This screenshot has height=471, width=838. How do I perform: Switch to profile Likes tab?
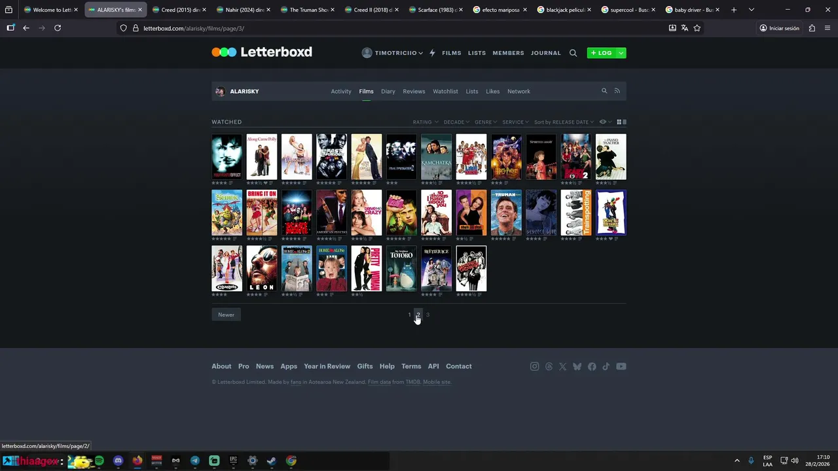pyautogui.click(x=493, y=92)
